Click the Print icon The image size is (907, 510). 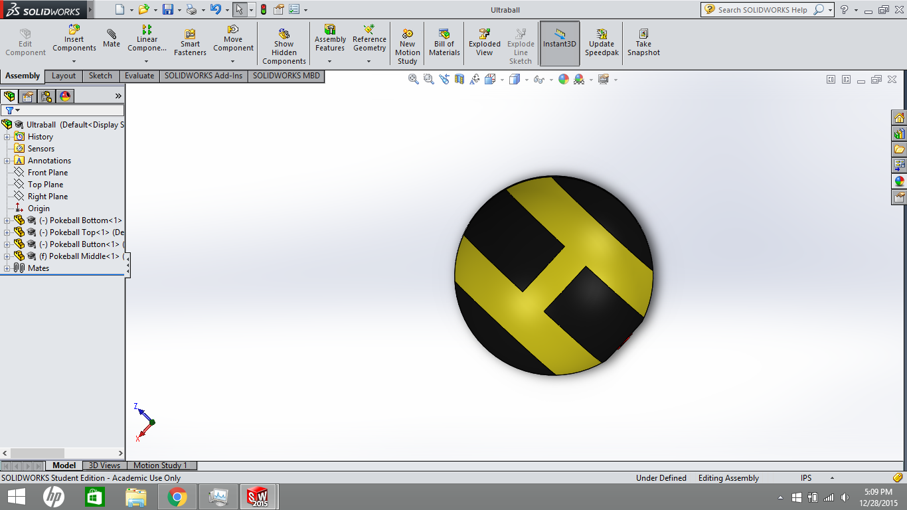click(x=191, y=9)
